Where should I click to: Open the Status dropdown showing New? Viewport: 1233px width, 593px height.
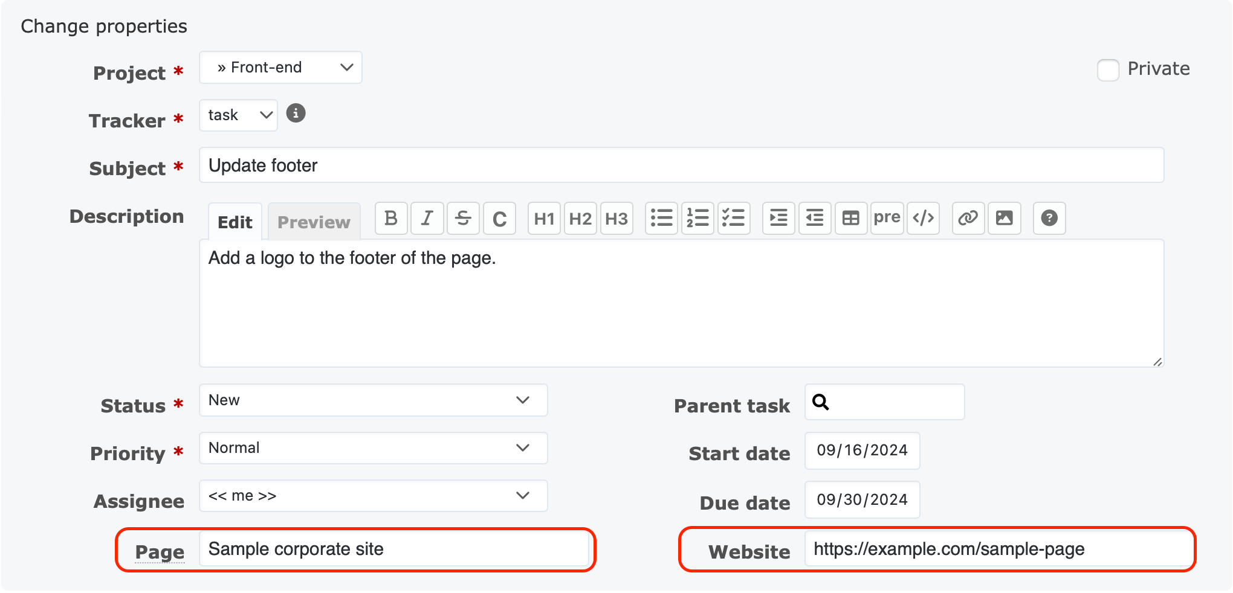coord(373,400)
